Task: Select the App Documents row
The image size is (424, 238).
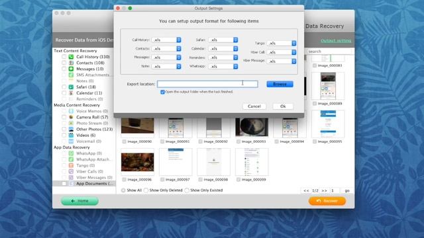Action: point(84,184)
